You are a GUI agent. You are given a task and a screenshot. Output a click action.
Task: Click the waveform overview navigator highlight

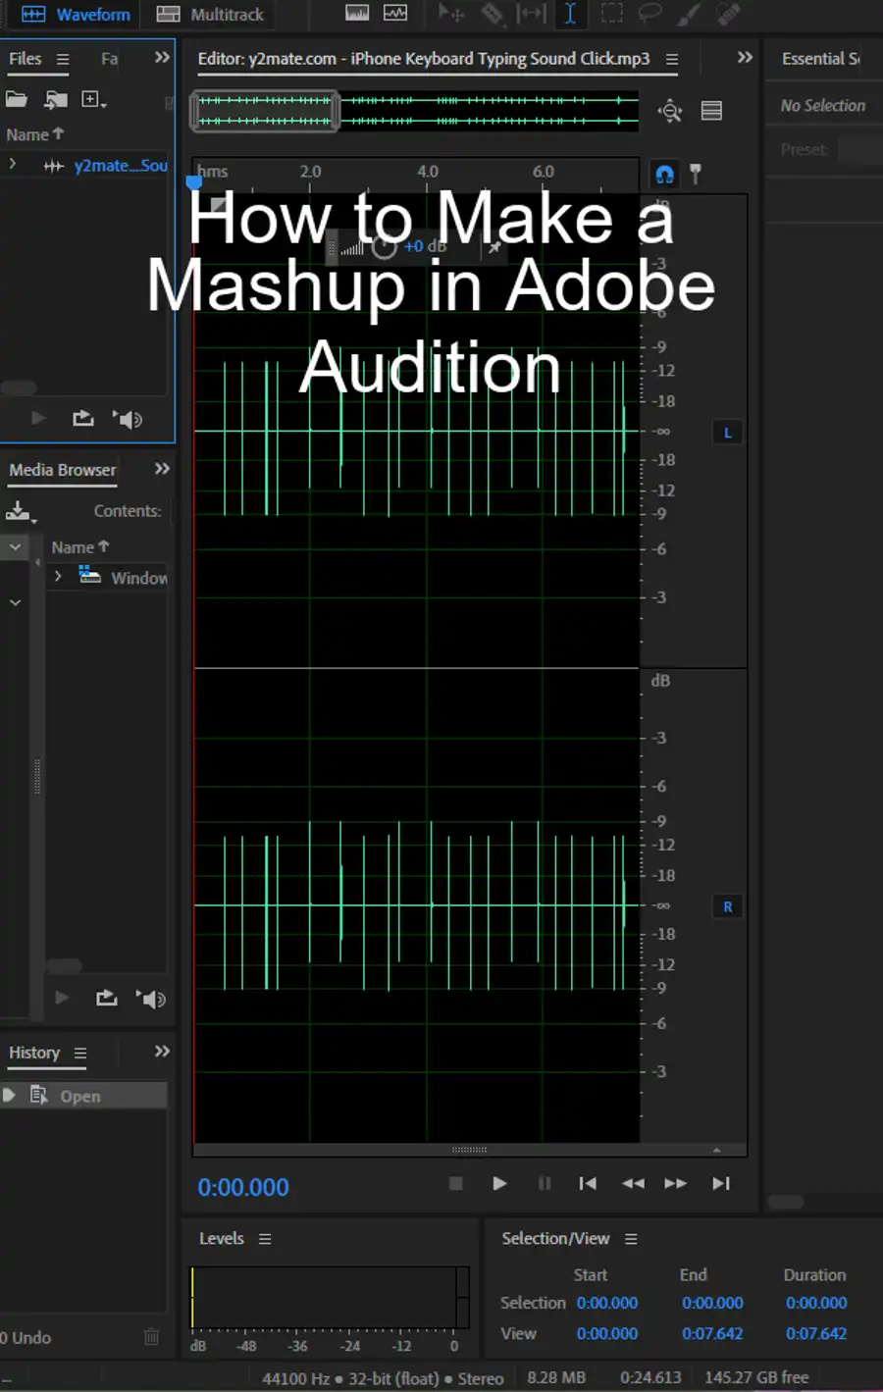[x=266, y=111]
